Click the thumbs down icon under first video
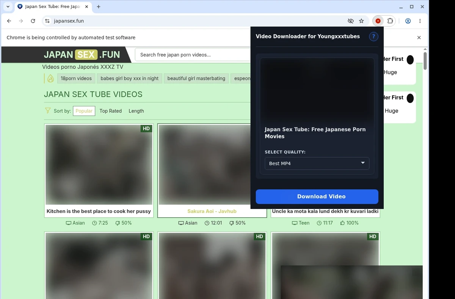Screen dimensions: 455x299 pos(118,223)
